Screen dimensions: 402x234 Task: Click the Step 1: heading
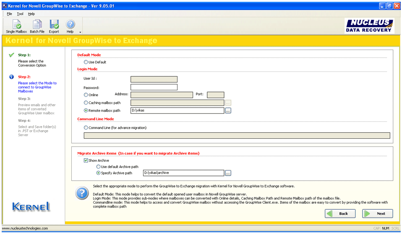click(24, 55)
